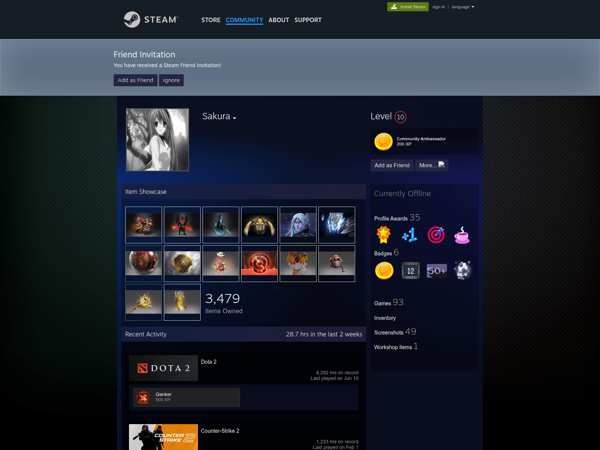Image resolution: width=600 pixels, height=450 pixels.
Task: Go to the STORE menu
Action: (211, 20)
